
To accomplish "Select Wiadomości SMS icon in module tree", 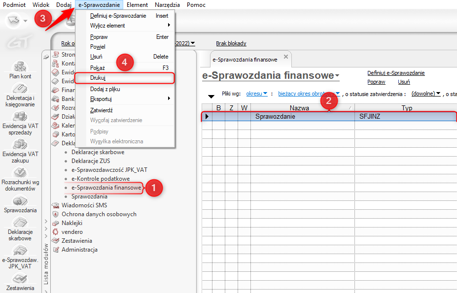I will (x=55, y=206).
